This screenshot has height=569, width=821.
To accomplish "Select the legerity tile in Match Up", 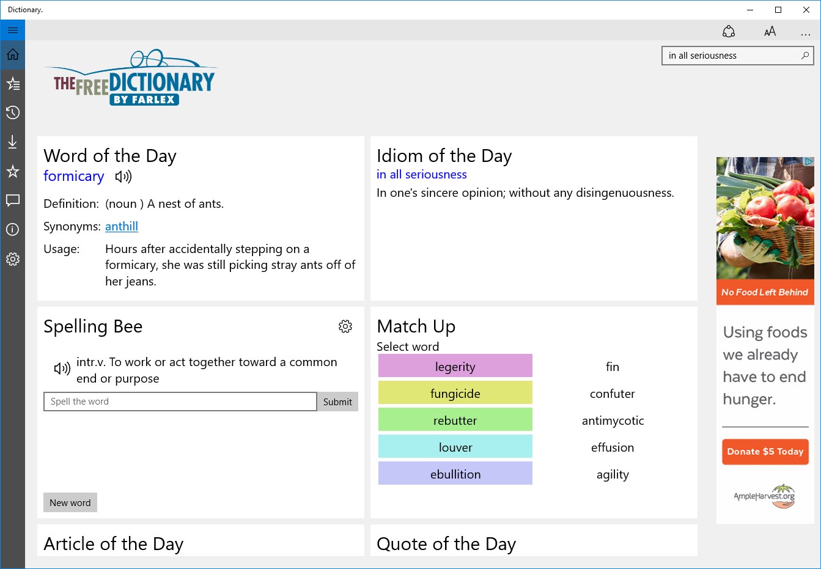I will pos(455,366).
